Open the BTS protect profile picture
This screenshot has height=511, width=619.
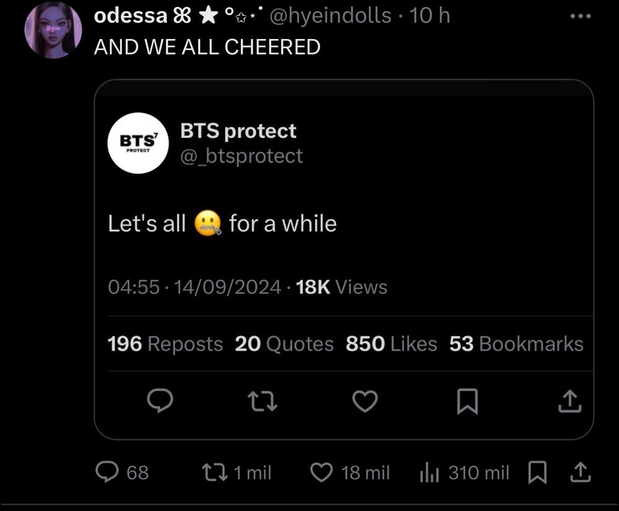click(139, 144)
